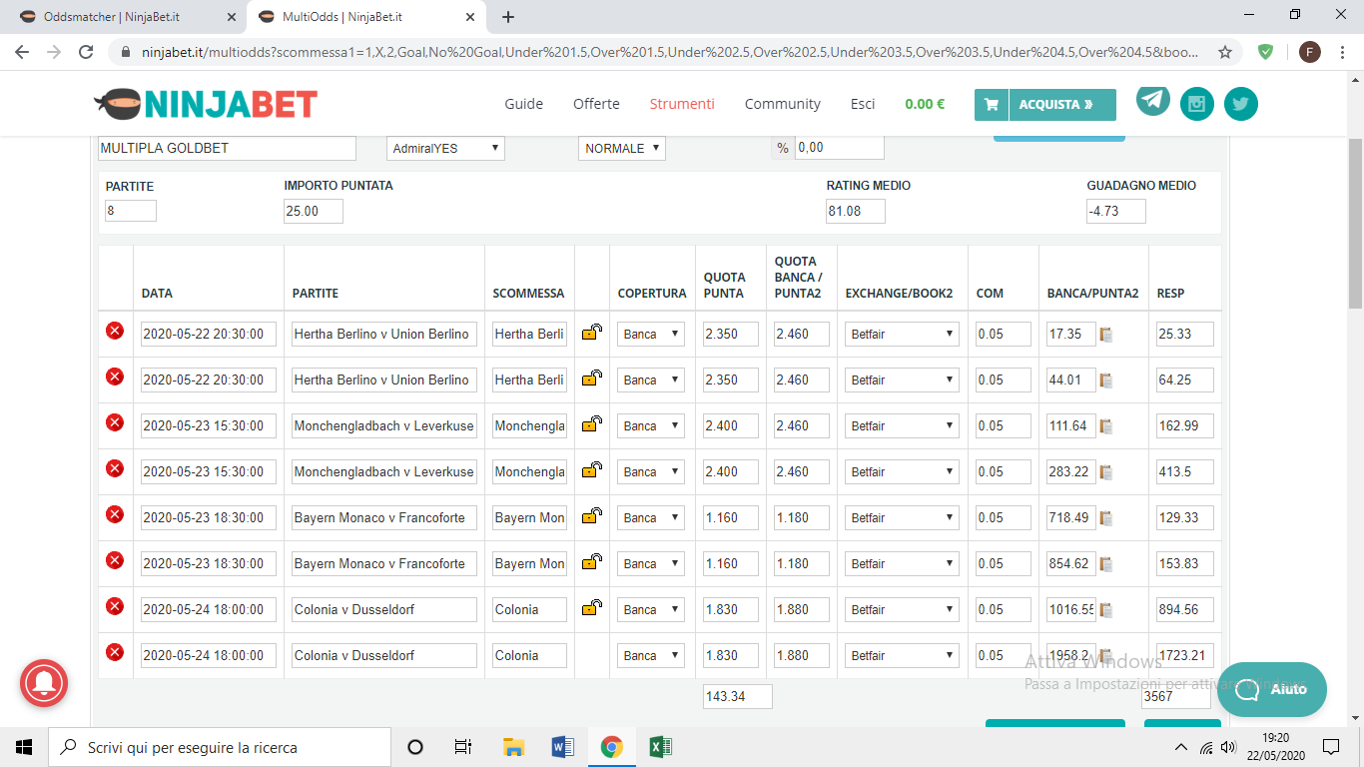Click clipboard icon beside 718.49
This screenshot has width=1364, height=767.
(1105, 518)
